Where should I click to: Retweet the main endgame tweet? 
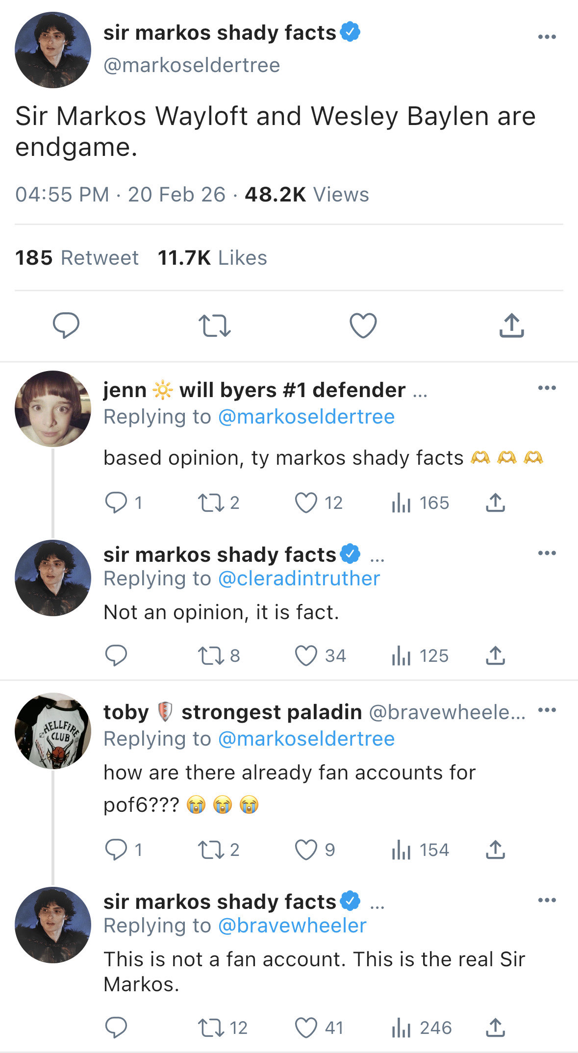pyautogui.click(x=214, y=326)
